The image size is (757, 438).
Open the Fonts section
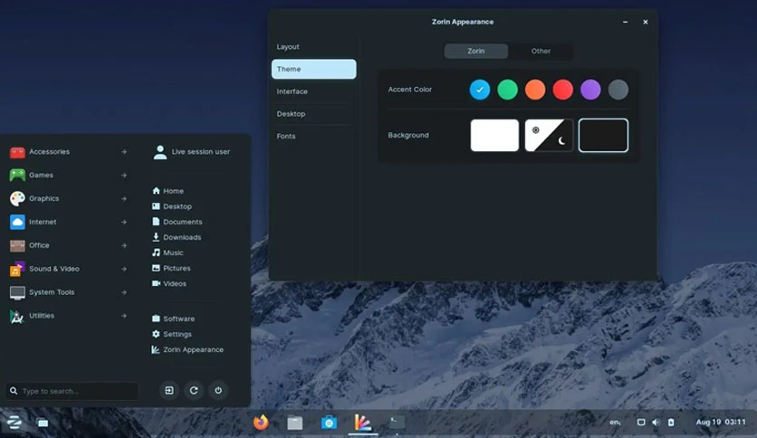point(314,136)
